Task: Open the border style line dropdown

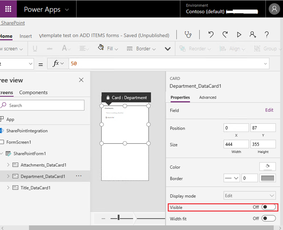Action: 232,178
